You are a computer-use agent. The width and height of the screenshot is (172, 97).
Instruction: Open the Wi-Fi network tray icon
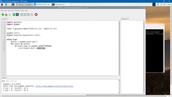[x=161, y=5]
